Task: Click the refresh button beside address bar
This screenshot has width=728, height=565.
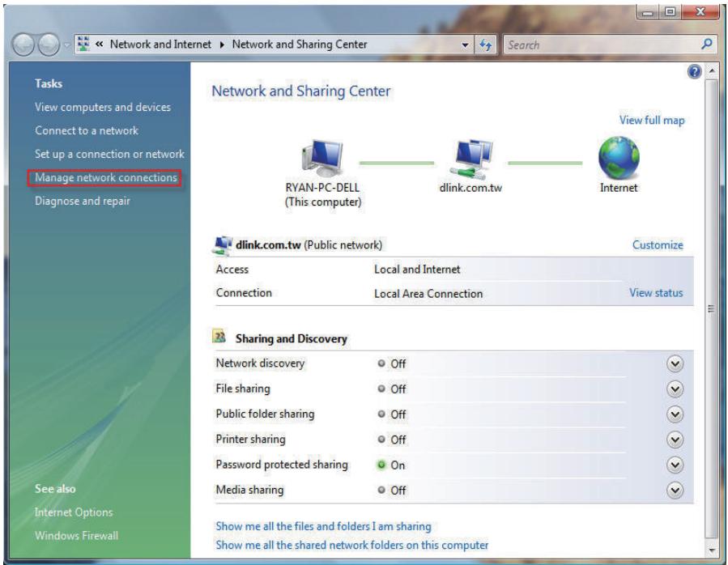Action: 485,45
